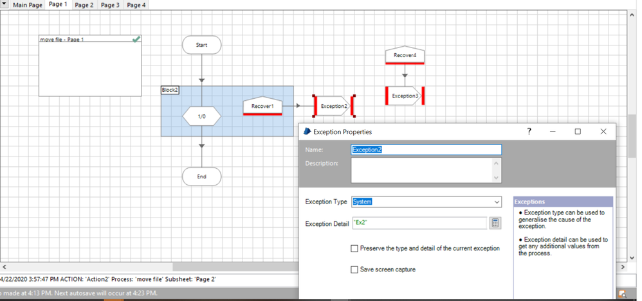
Task: Select the Start stage on the canvas
Action: coord(202,45)
